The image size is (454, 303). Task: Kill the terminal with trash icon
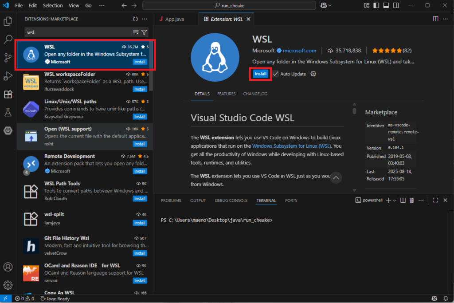tap(412, 201)
